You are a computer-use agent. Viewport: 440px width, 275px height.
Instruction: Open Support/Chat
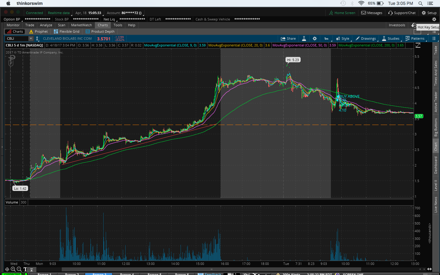coord(402,13)
